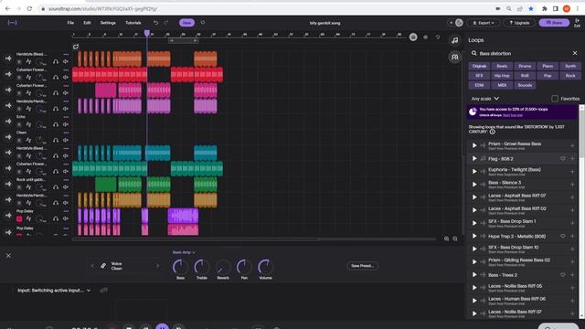Open the collaborators panel icon
This screenshot has height=329, width=585.
click(x=454, y=57)
